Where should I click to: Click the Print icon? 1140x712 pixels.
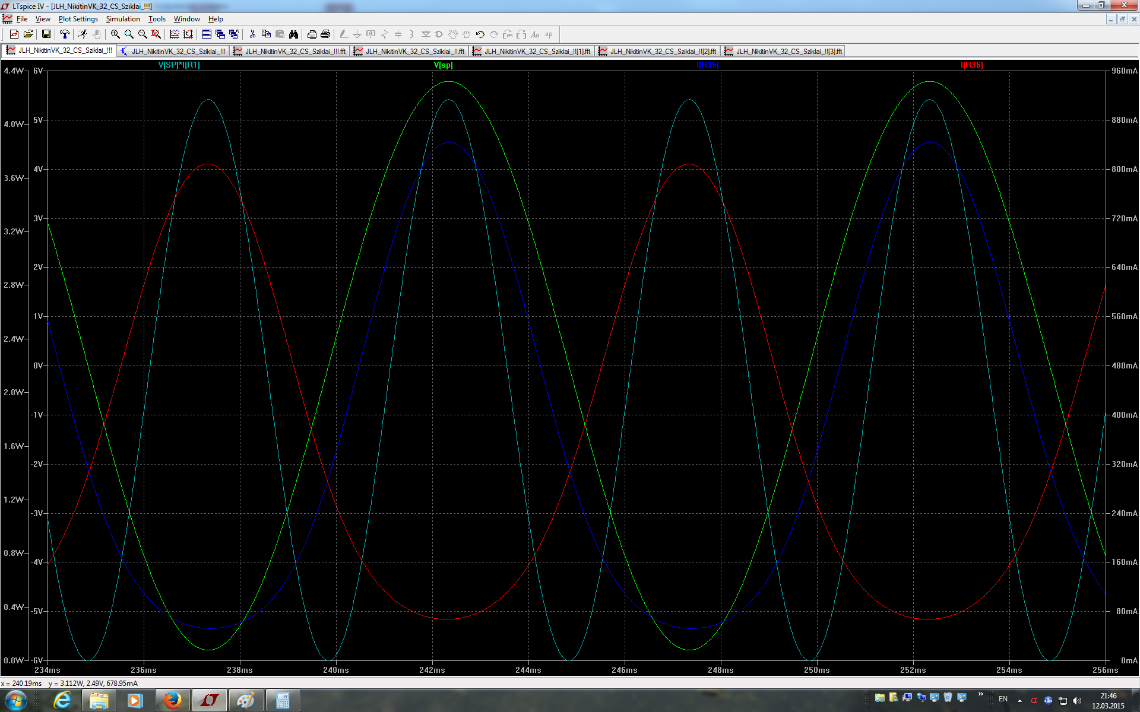click(325, 34)
